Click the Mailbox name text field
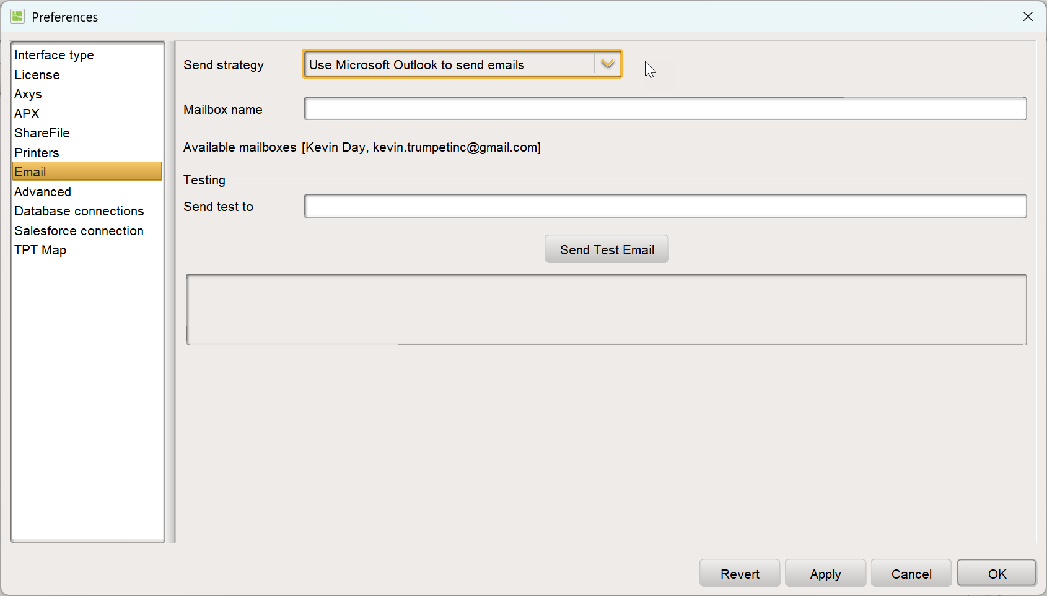Screen dimensions: 1047x596 tap(665, 109)
